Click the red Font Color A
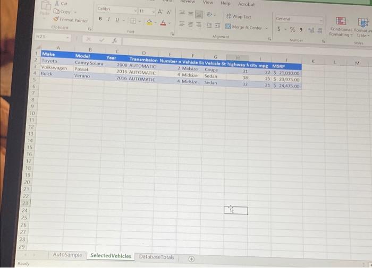This screenshot has width=372, height=268. (x=163, y=23)
